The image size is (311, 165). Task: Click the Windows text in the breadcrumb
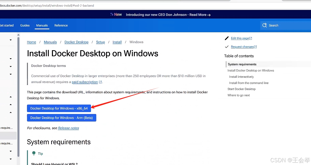click(x=136, y=42)
